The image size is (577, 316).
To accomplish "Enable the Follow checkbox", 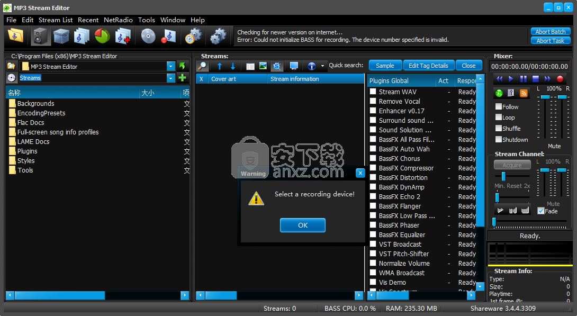I will tap(499, 107).
